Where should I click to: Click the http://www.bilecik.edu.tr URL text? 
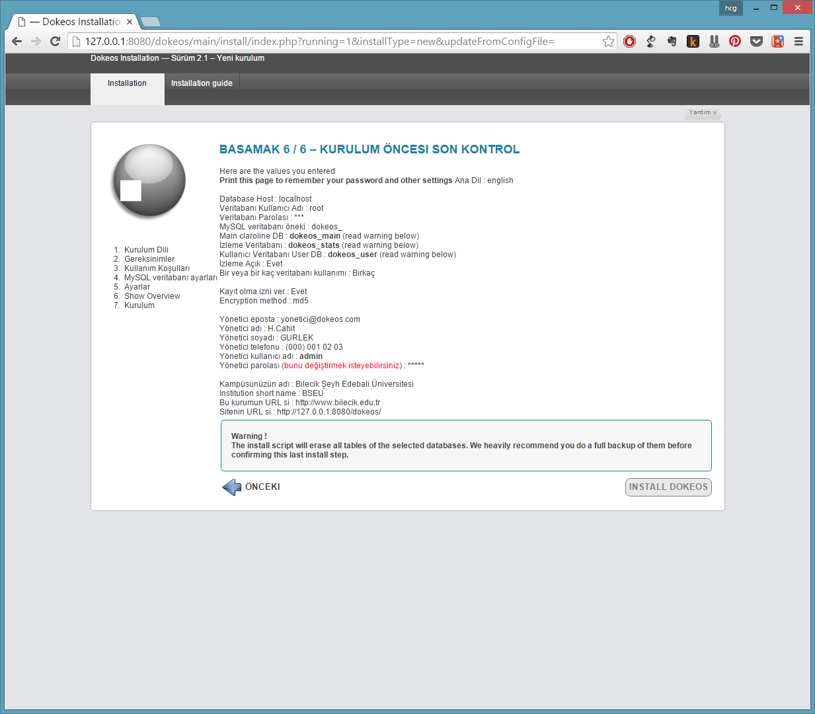338,403
